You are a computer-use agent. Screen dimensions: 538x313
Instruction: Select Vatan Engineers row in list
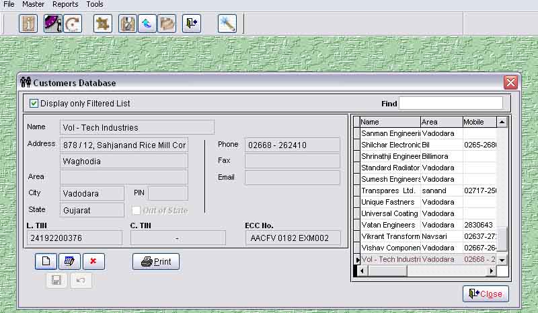tap(390, 225)
